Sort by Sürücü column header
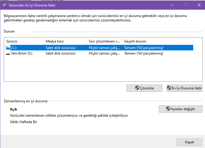The image size is (205, 148). click(x=24, y=41)
